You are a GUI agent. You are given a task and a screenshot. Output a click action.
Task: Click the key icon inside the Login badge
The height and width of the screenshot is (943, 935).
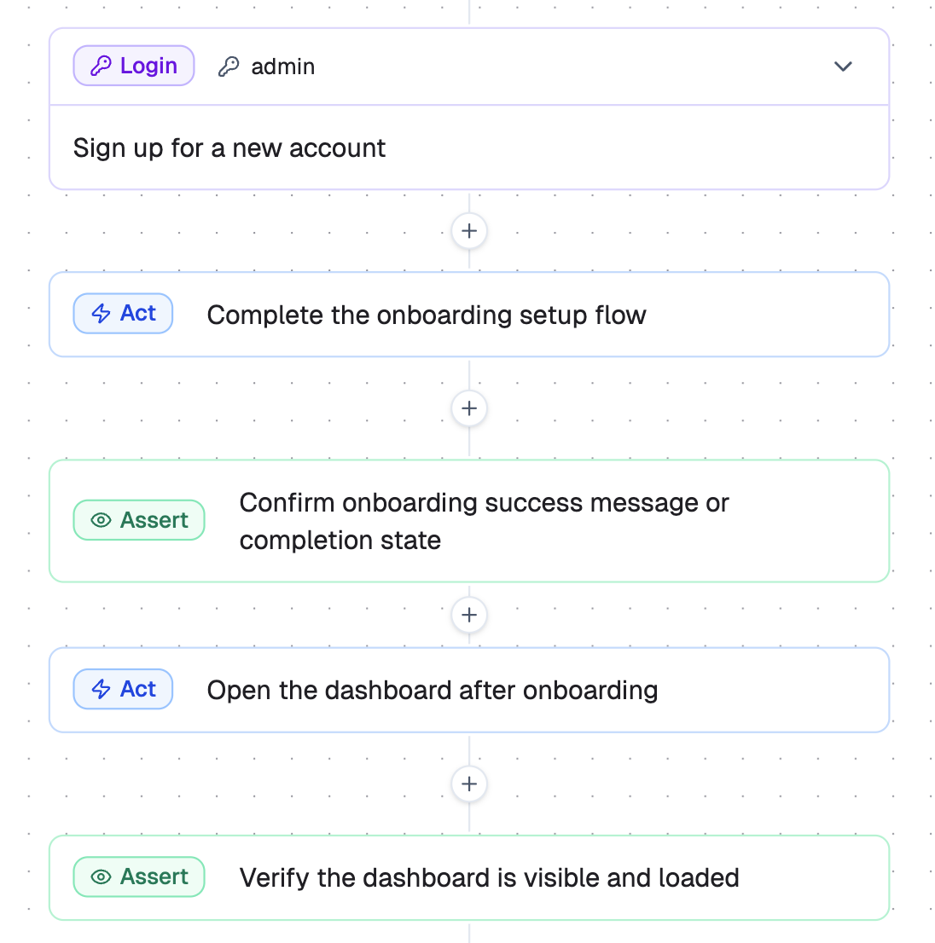coord(102,65)
